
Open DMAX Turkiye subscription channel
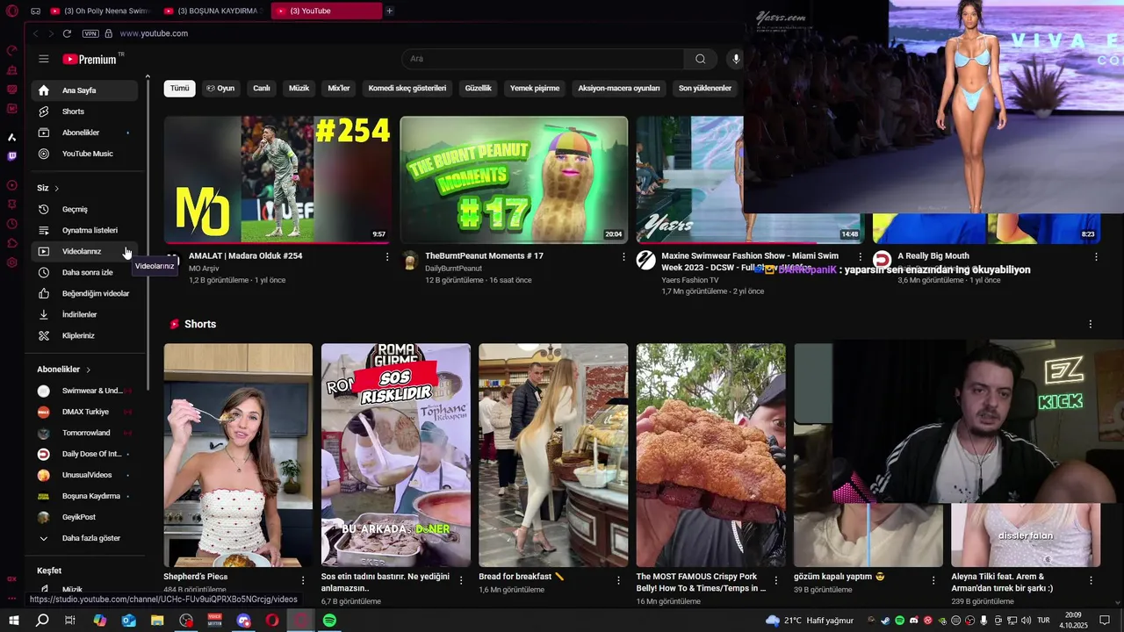click(x=84, y=412)
